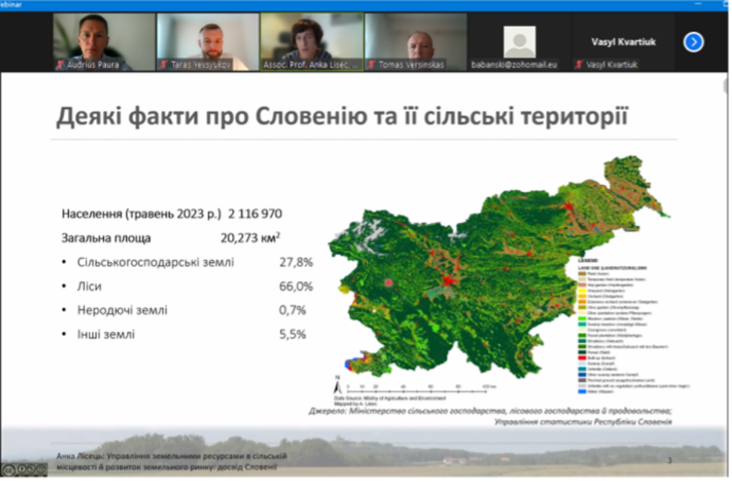Screen dimensions: 732x483
Task: Click the blue next participants arrow
Action: [x=693, y=42]
